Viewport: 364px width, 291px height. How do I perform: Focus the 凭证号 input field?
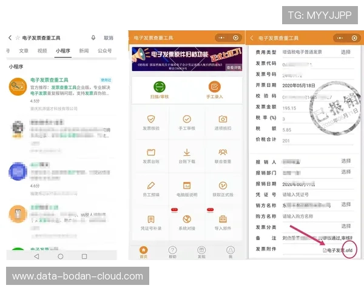[318, 195]
